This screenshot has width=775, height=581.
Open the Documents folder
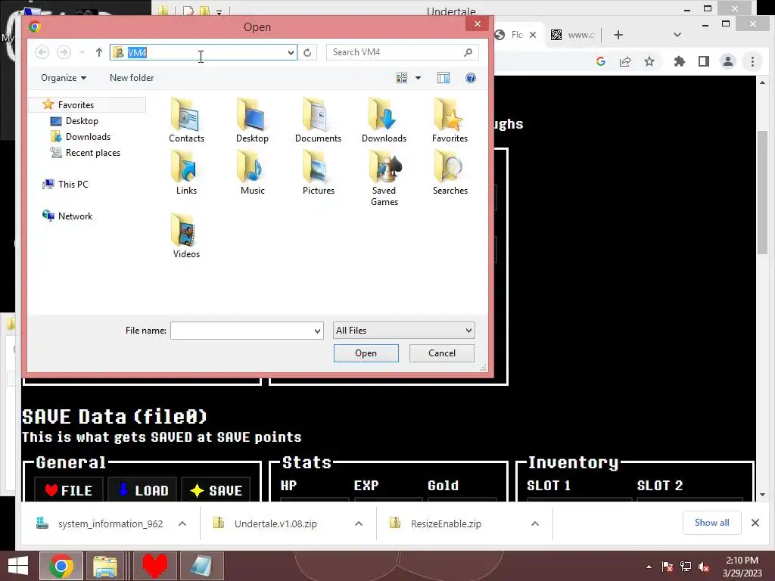[x=318, y=120]
